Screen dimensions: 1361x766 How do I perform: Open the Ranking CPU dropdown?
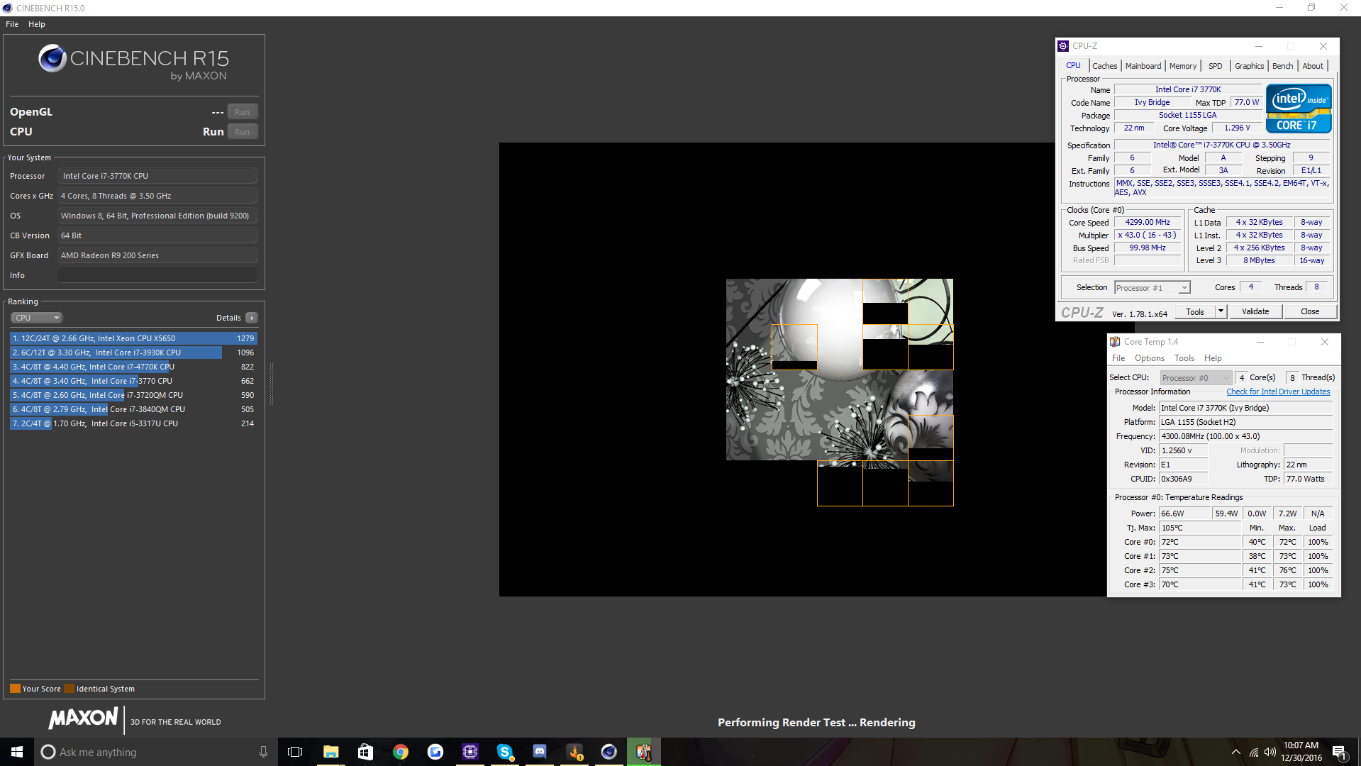(37, 318)
